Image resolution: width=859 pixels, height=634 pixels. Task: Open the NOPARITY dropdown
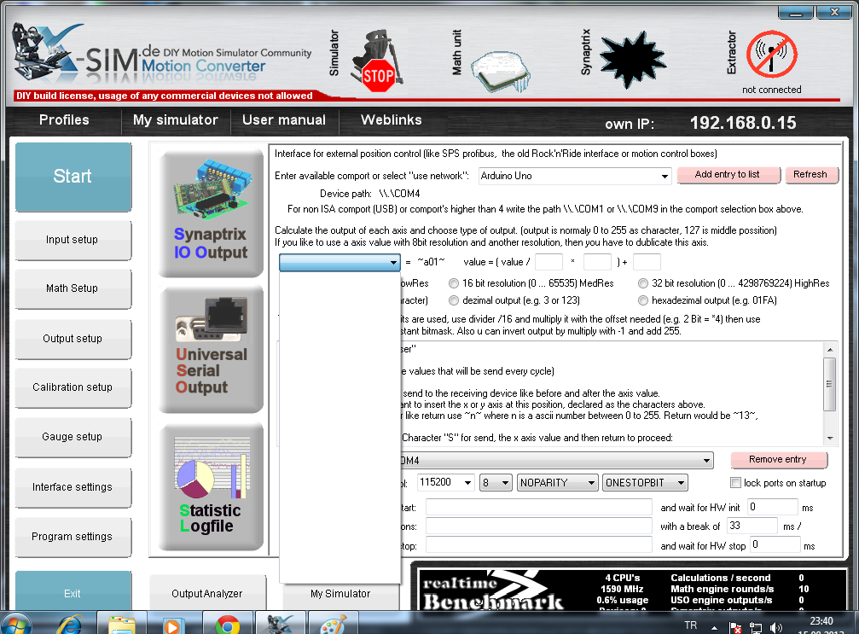click(x=557, y=482)
